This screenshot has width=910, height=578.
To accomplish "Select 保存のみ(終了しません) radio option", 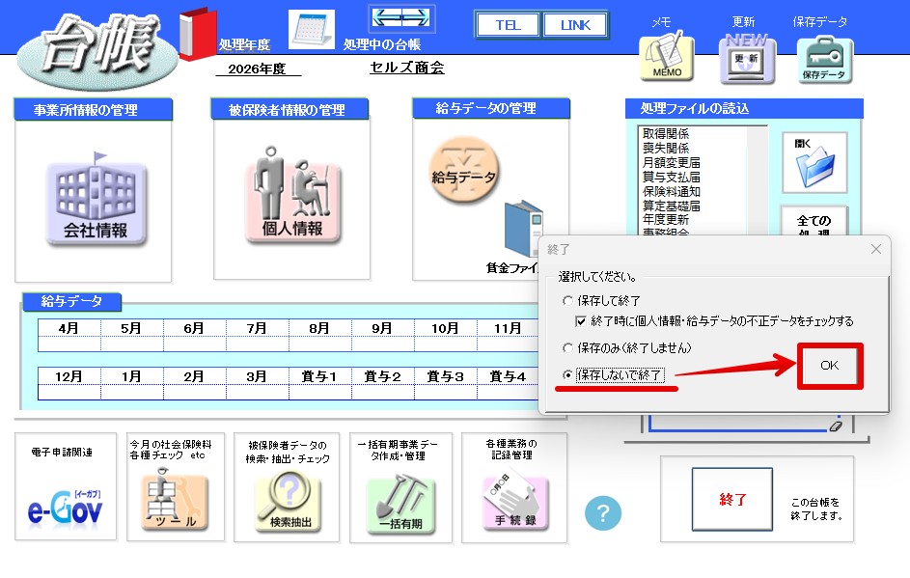I will point(627,347).
